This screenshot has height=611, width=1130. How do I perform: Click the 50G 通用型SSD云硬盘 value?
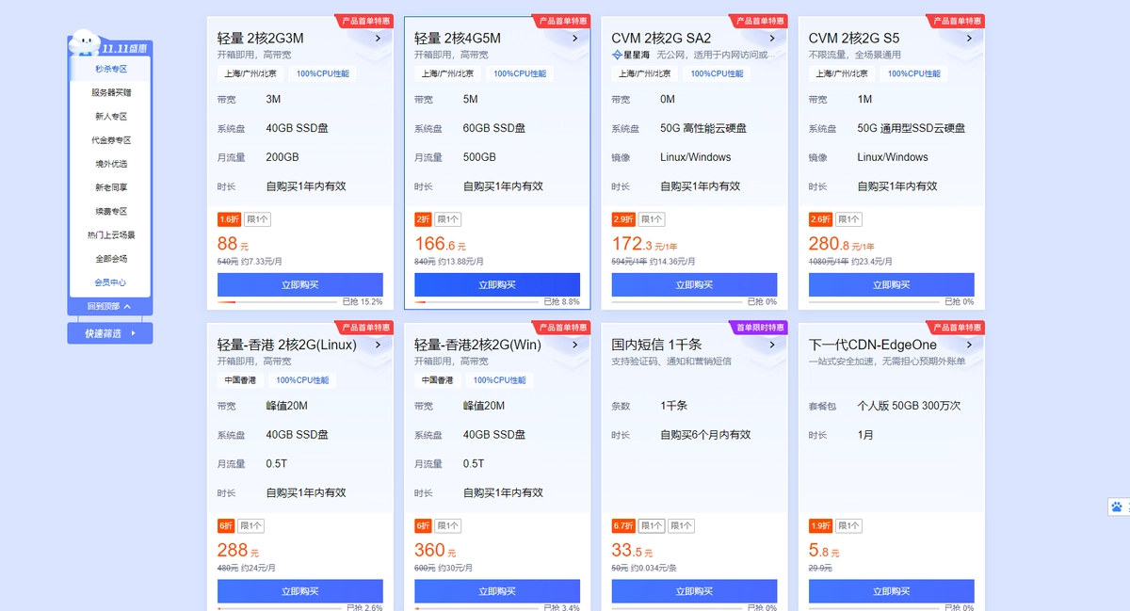(x=912, y=128)
